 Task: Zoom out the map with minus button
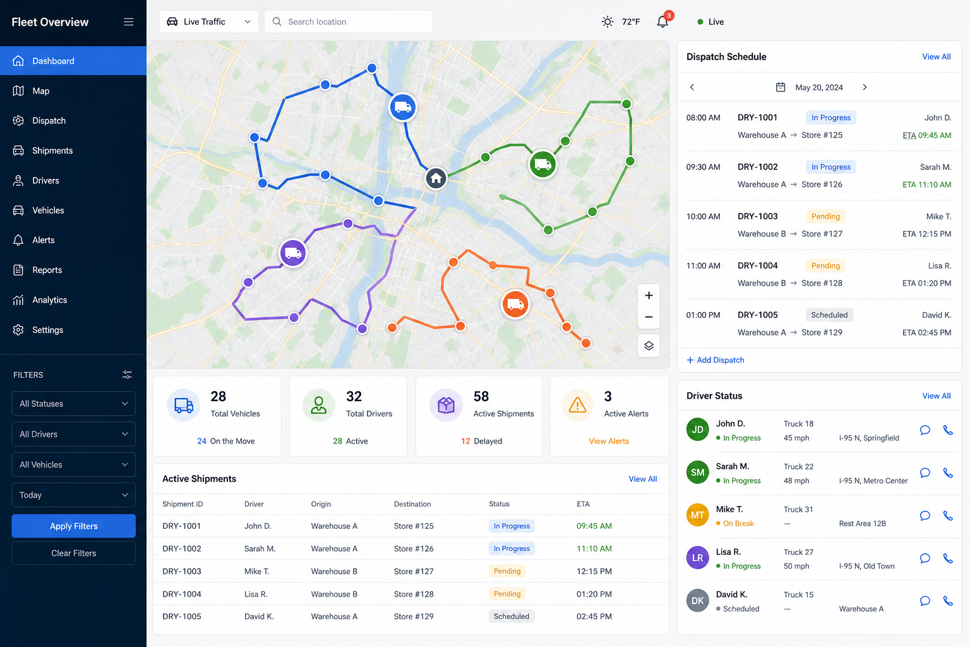click(649, 317)
